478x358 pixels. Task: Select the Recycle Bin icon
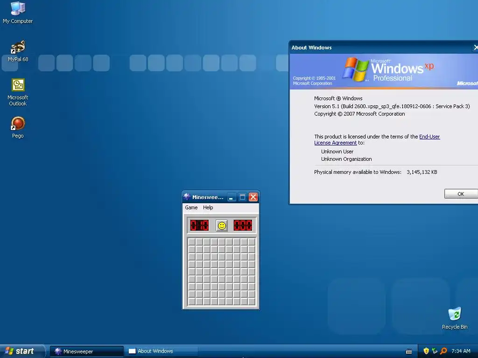click(455, 318)
